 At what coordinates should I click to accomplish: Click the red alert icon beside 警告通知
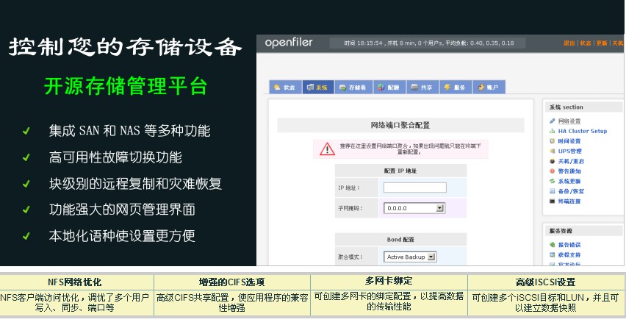point(552,171)
